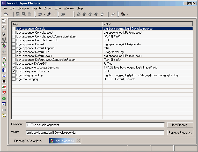The height and width of the screenshot is (152, 198).
Task: Open the Search menu
Action: (36, 8)
